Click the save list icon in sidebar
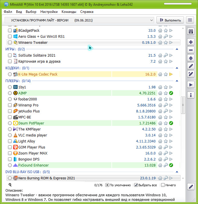The width and height of the screenshot is (198, 204). (191, 31)
